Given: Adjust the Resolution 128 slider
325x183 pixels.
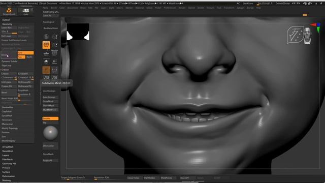Looking at the screenshot, I should click(x=109, y=178).
